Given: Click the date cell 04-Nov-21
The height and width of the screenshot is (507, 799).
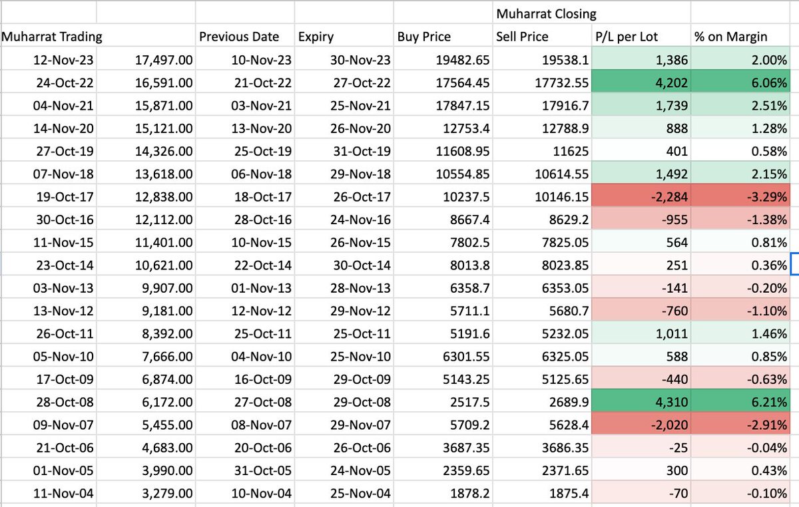Looking at the screenshot, I should coord(49,105).
